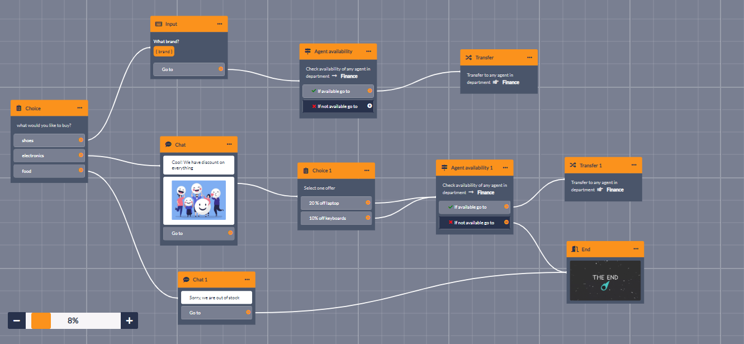This screenshot has height=344, width=744.
Task: Click the shuffle icon on Transfer node
Action: tap(468, 58)
